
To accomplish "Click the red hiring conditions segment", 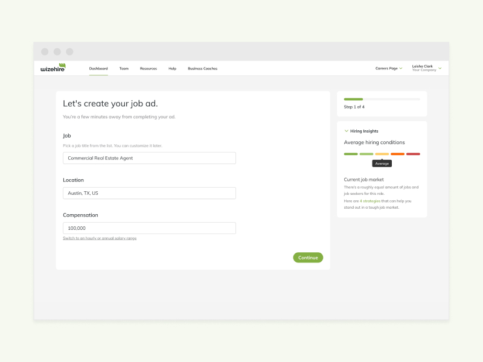I will point(413,154).
